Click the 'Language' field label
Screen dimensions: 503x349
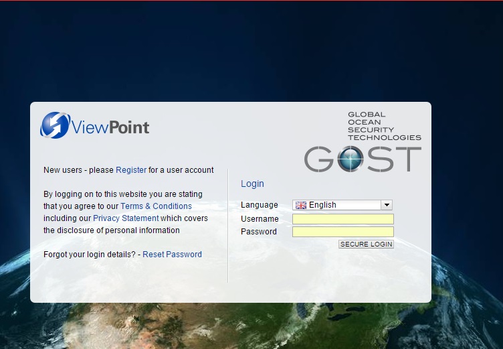pyautogui.click(x=260, y=205)
